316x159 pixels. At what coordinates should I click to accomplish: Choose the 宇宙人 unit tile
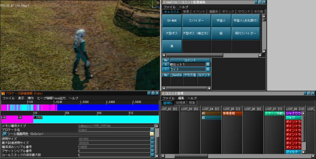tap(221, 21)
